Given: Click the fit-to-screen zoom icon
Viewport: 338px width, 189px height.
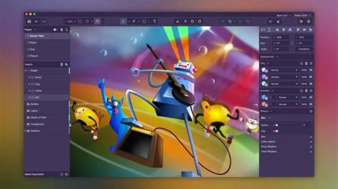Looking at the screenshot, I should pos(80,21).
